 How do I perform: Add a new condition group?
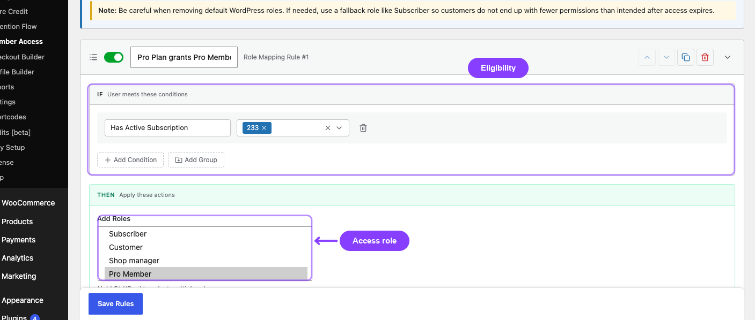pos(196,160)
